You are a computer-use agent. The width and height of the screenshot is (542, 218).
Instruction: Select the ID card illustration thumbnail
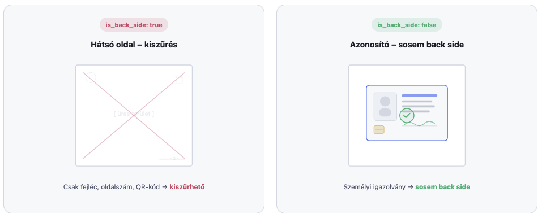(407, 116)
